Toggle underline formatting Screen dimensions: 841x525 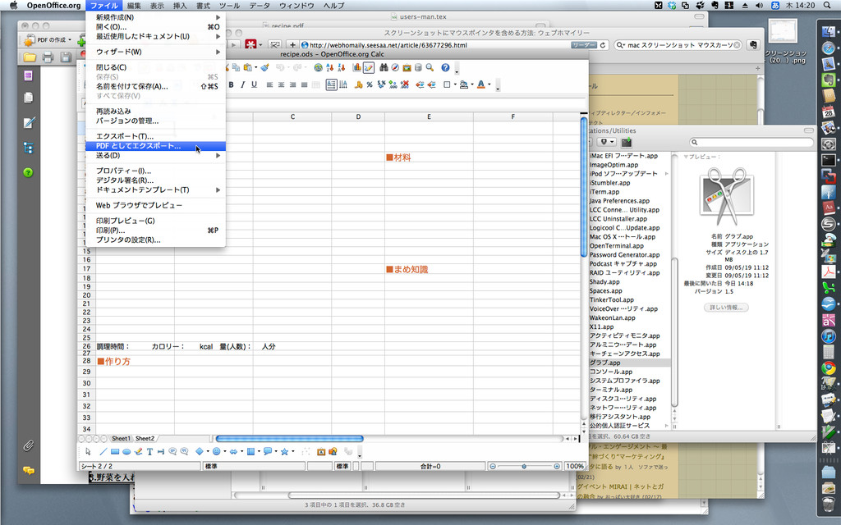(x=253, y=82)
